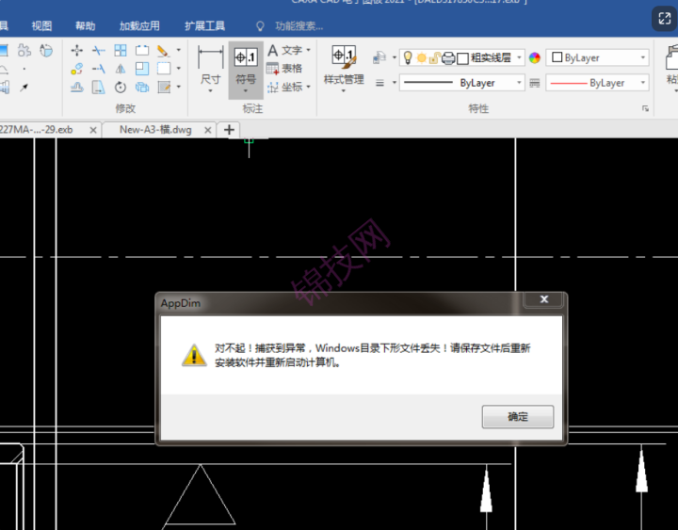Select the Scale tool icon
Image resolution: width=678 pixels, height=530 pixels.
(x=142, y=69)
